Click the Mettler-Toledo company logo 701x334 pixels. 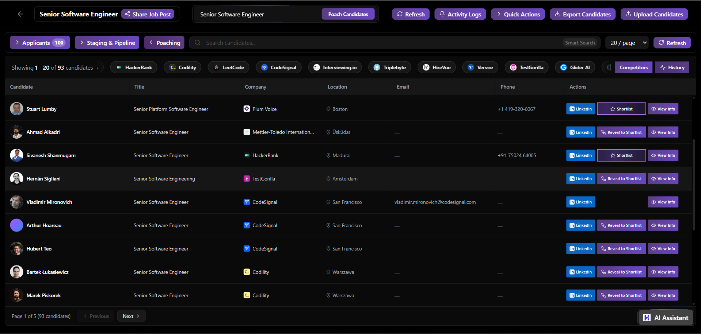click(247, 132)
